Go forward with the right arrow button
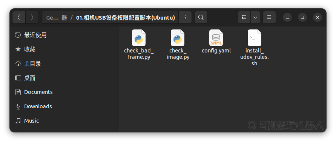 coord(32,17)
